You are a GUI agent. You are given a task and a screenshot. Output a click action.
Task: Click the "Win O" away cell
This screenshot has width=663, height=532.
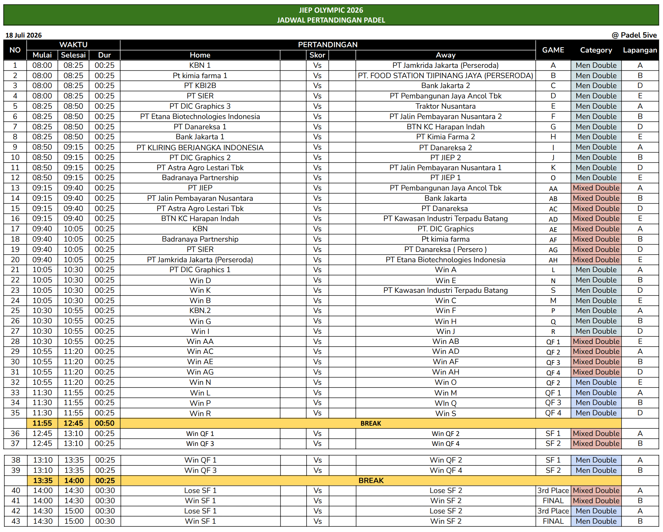tap(445, 382)
